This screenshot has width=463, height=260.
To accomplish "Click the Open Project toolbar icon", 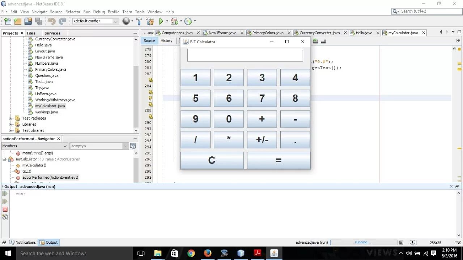I will coord(28,21).
